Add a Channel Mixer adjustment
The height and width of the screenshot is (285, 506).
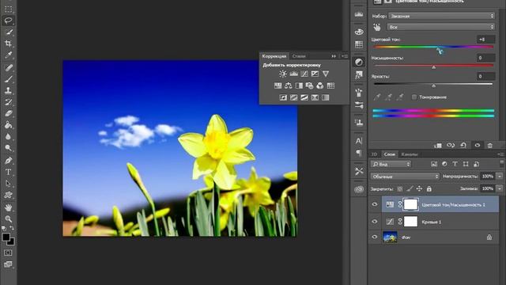(319, 85)
